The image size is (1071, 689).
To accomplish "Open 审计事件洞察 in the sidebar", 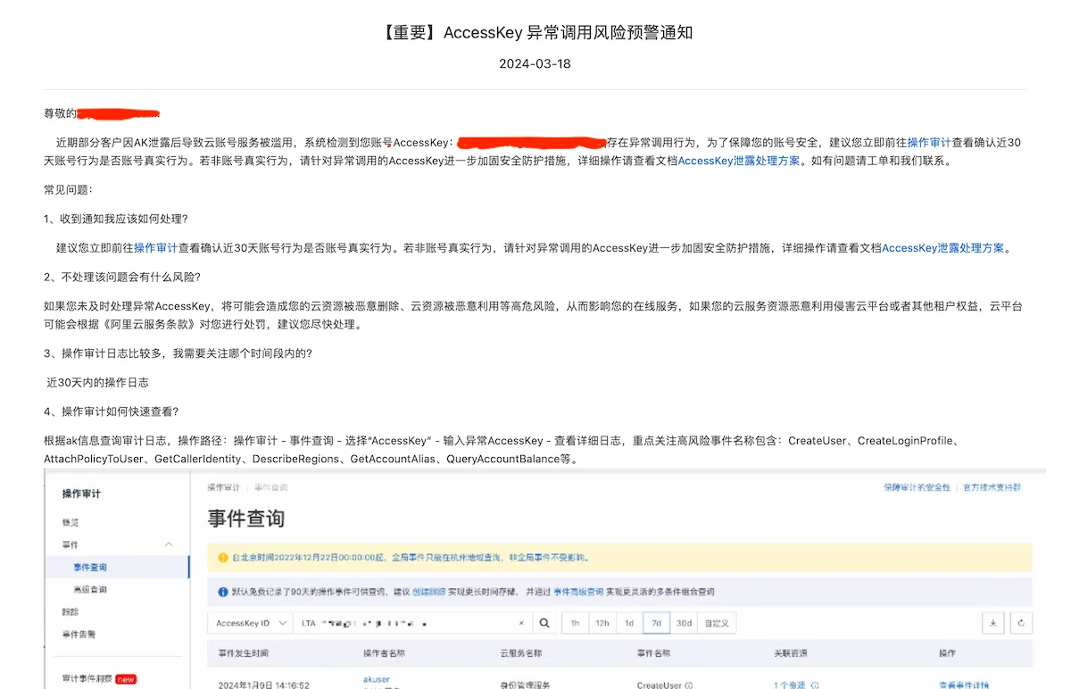I will click(87, 678).
